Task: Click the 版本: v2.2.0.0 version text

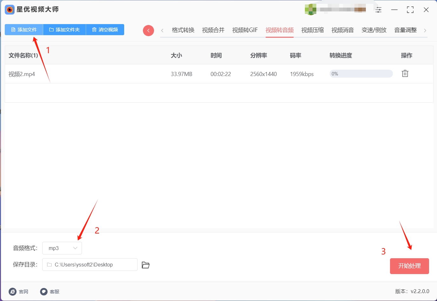Action: [x=412, y=291]
